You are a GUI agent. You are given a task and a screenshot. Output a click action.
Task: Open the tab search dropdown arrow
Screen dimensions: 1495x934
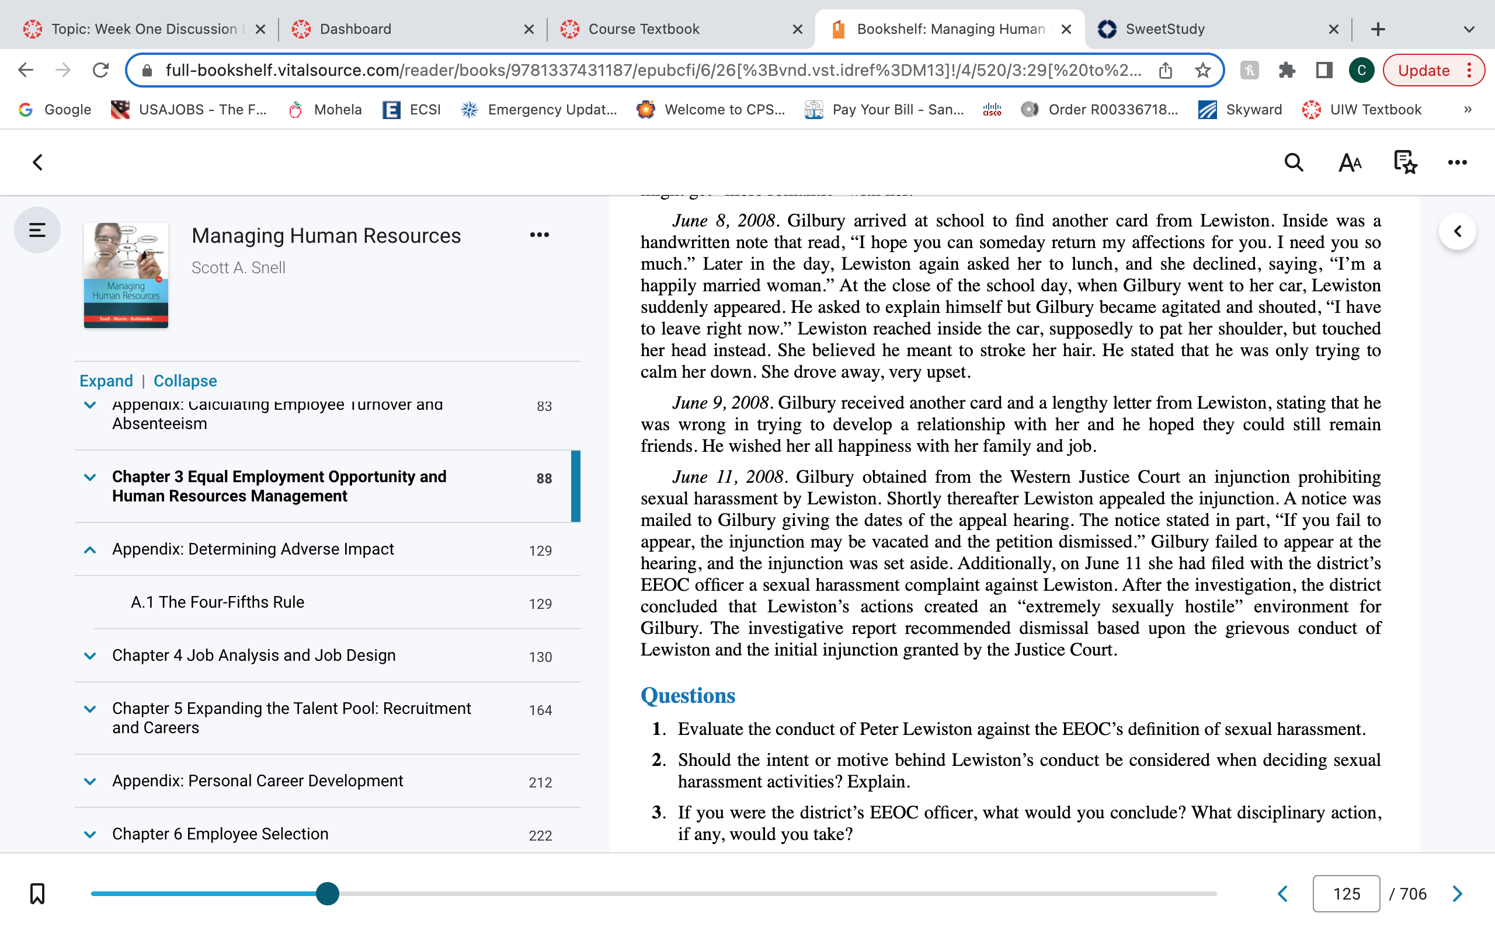coord(1469,29)
